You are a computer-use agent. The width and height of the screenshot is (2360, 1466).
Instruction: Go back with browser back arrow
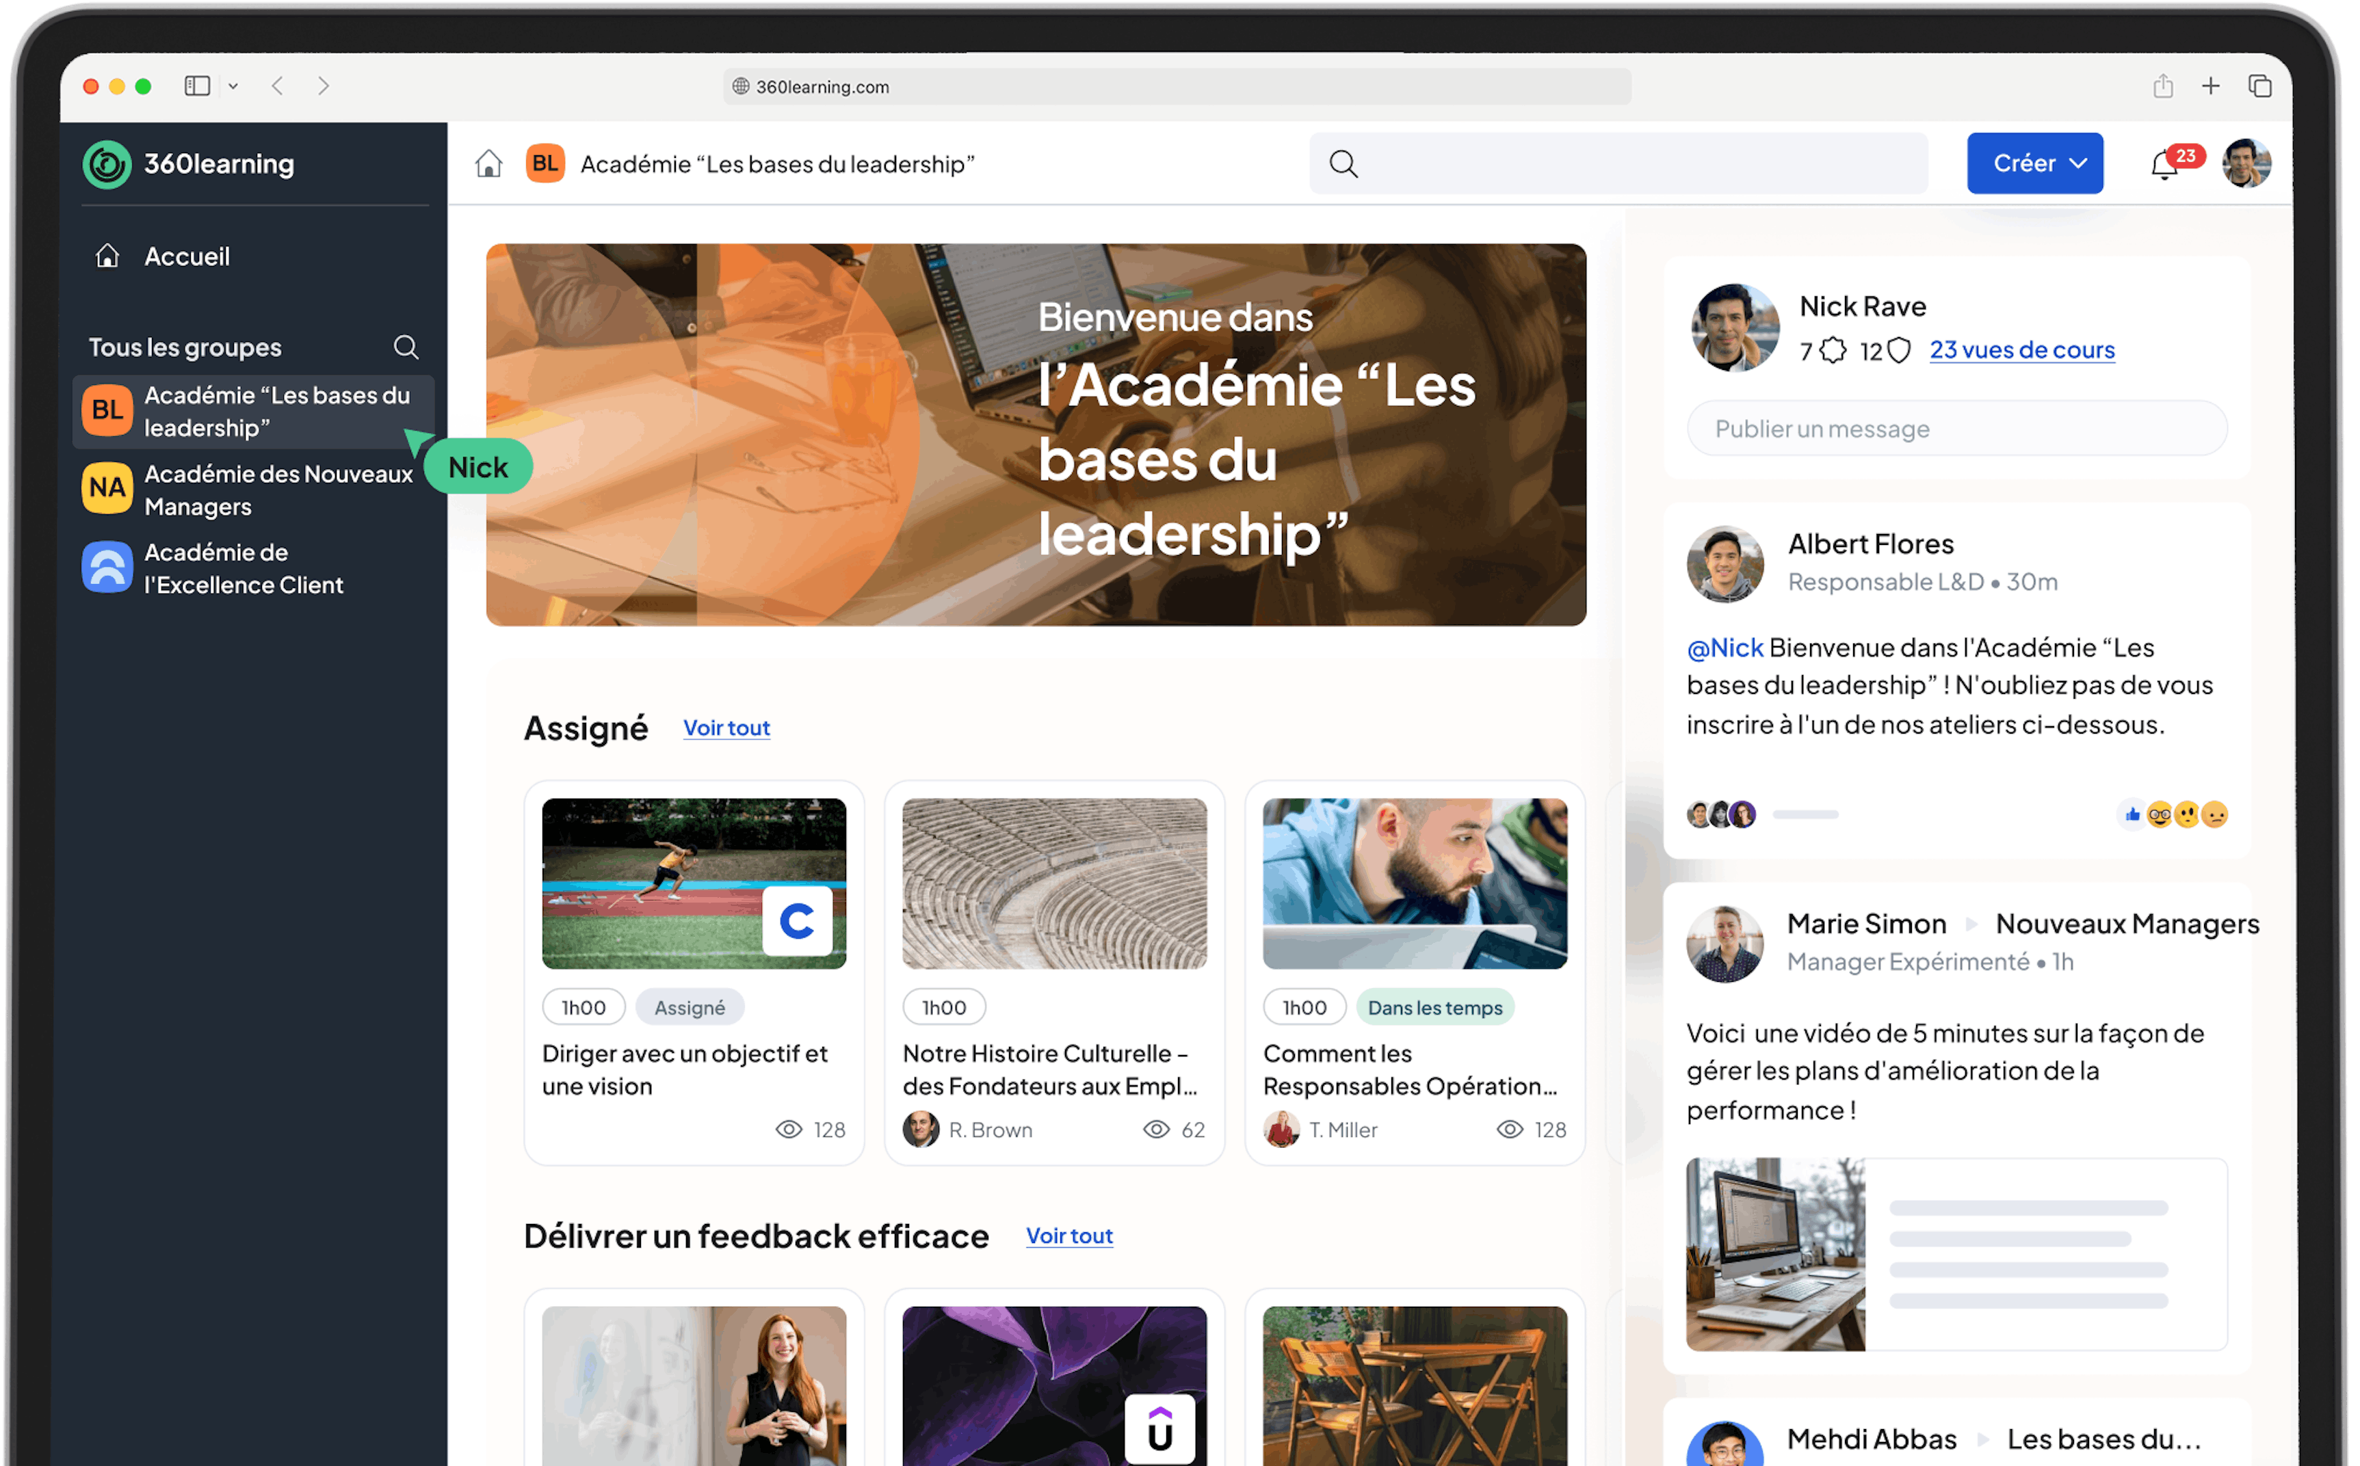click(278, 86)
